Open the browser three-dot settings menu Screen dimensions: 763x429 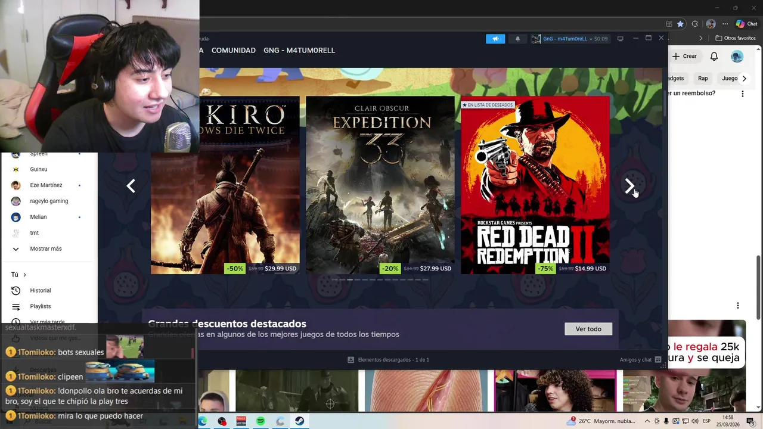point(725,24)
